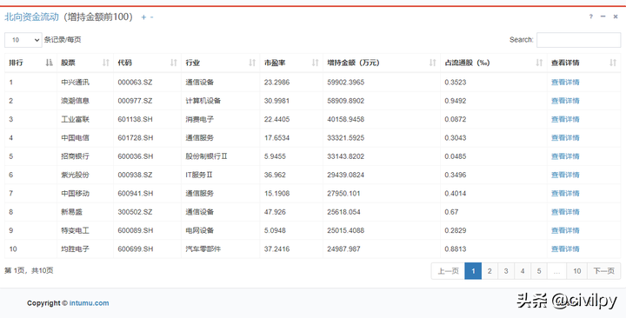Image resolution: width=626 pixels, height=318 pixels.
Task: Select stock name 浪潮信息
Action: coord(75,101)
